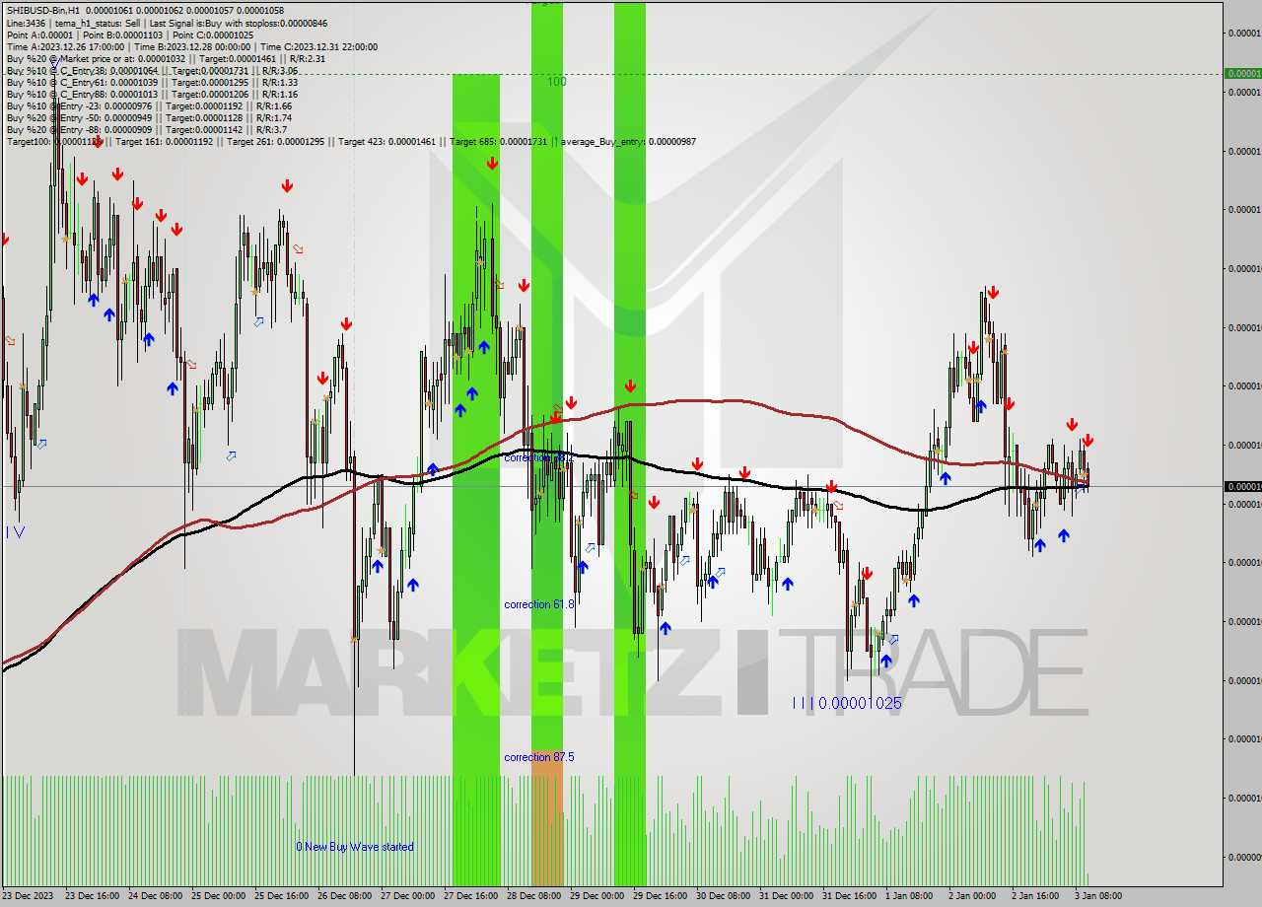Click the 'I I I 0.00001025' wave label
1262x907 pixels.
(847, 703)
